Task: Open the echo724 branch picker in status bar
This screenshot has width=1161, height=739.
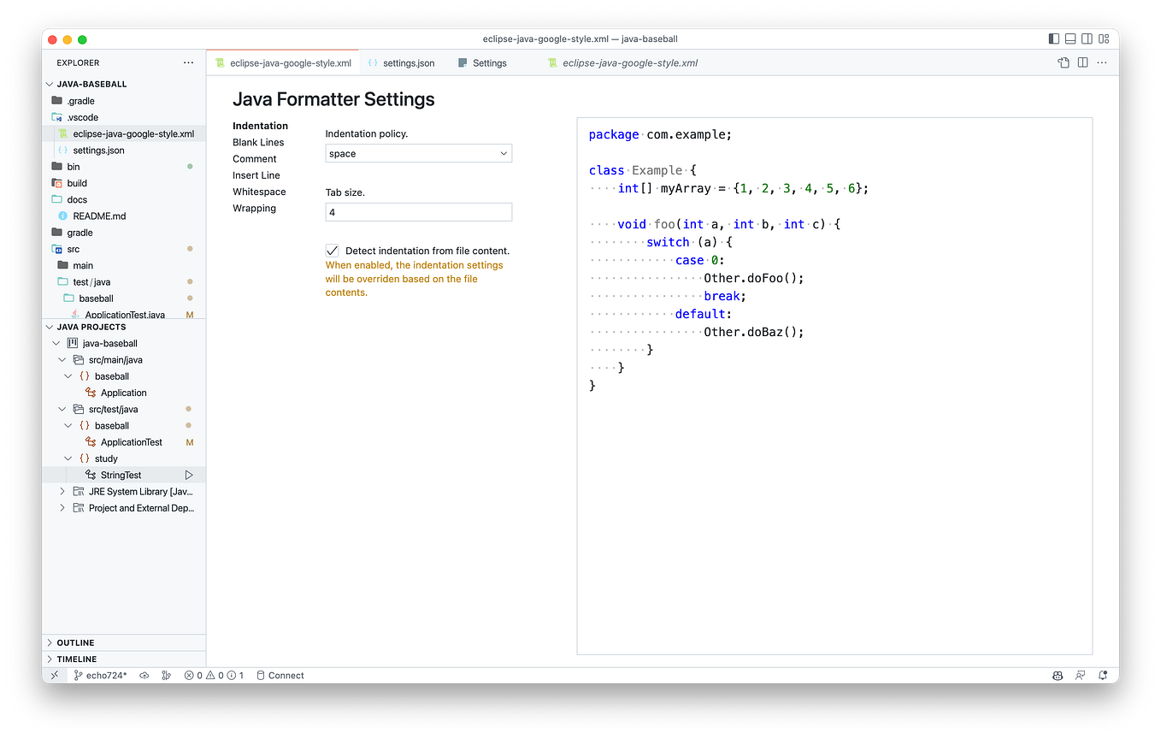Action: click(99, 675)
